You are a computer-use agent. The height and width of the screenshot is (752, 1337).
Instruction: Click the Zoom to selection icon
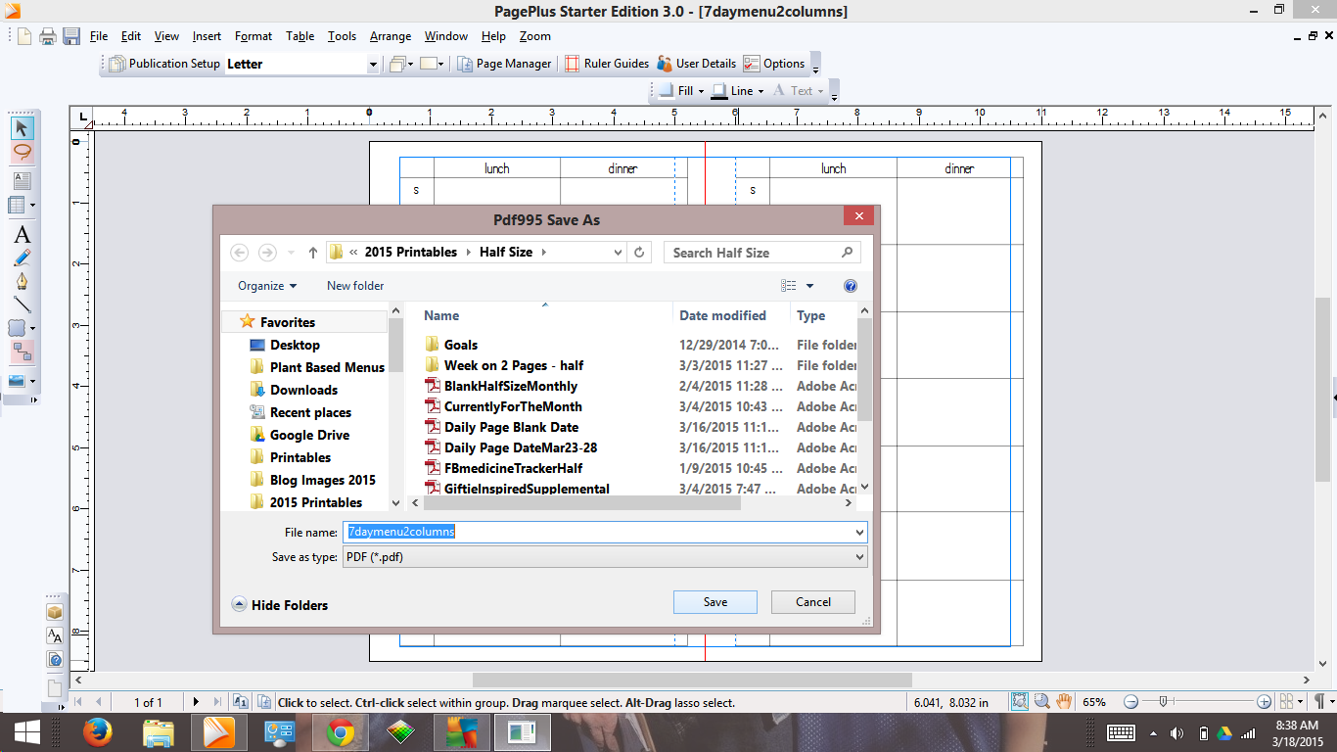1019,702
